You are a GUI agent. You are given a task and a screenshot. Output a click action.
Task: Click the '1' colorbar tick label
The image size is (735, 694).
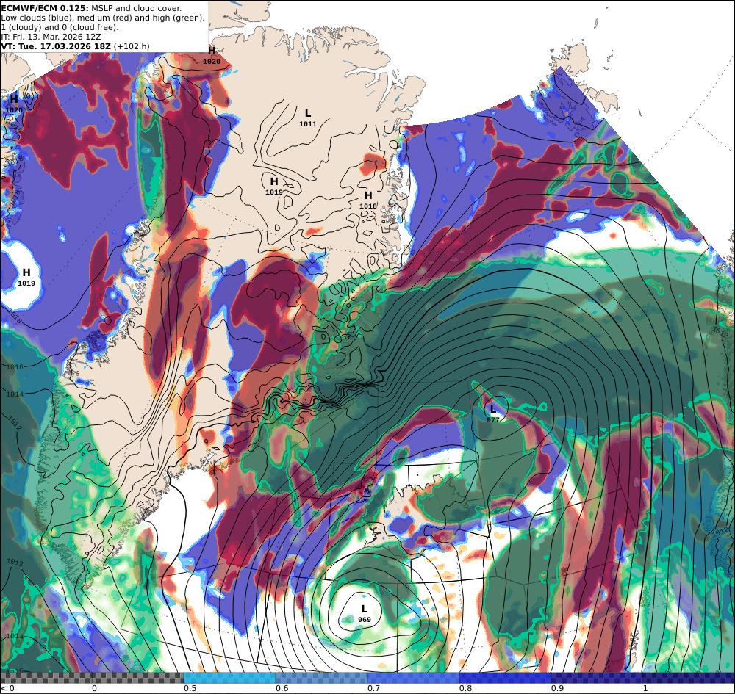click(x=645, y=688)
